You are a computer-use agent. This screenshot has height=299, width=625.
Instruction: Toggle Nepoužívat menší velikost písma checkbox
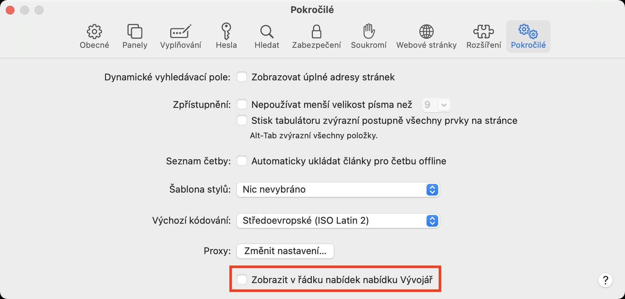[x=242, y=105]
